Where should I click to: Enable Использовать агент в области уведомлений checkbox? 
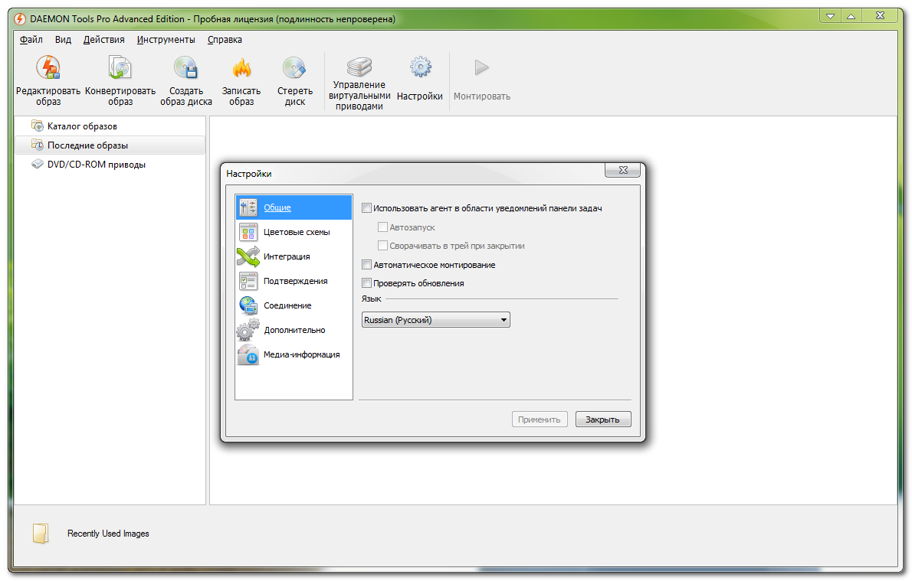pyautogui.click(x=366, y=207)
